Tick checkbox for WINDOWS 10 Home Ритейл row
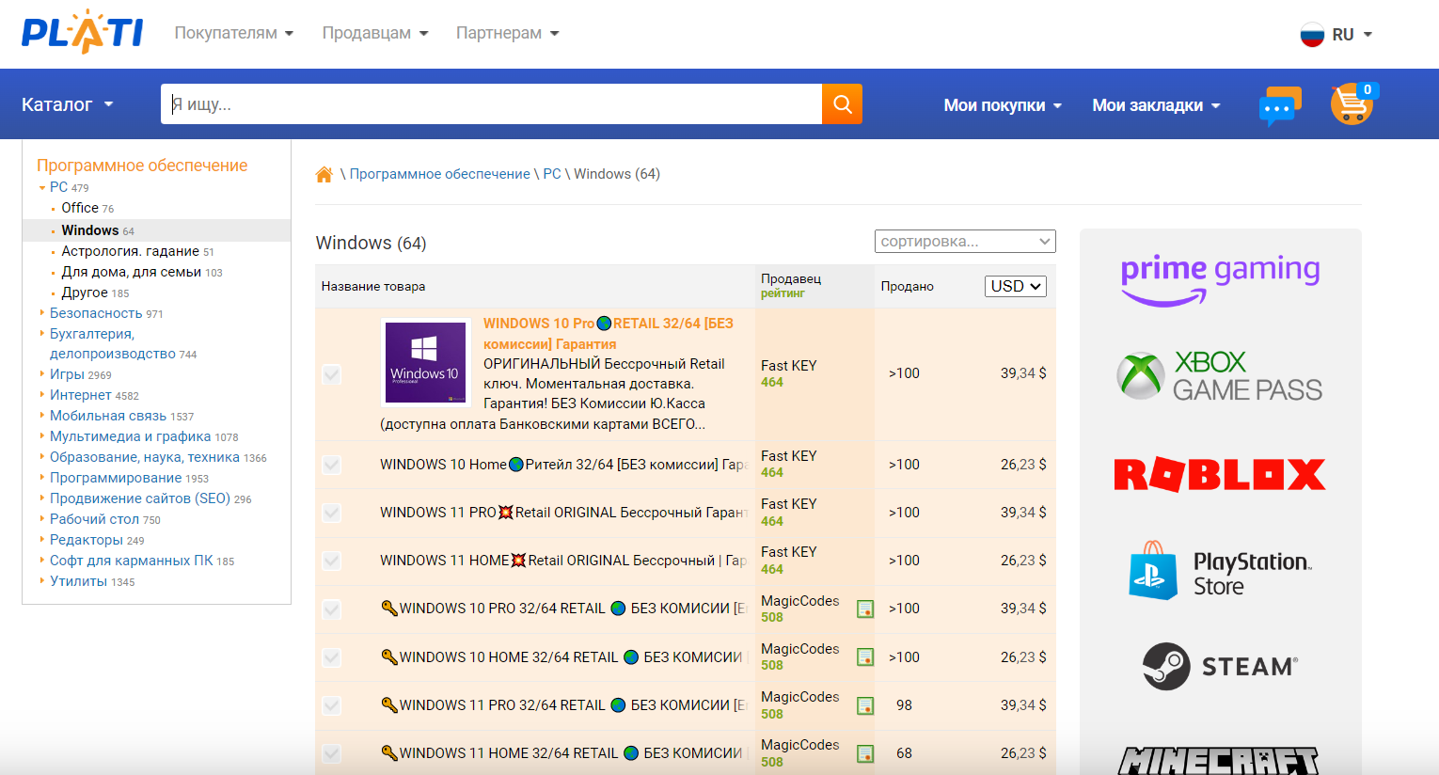Screen dimensions: 1439x775 (x=331, y=465)
